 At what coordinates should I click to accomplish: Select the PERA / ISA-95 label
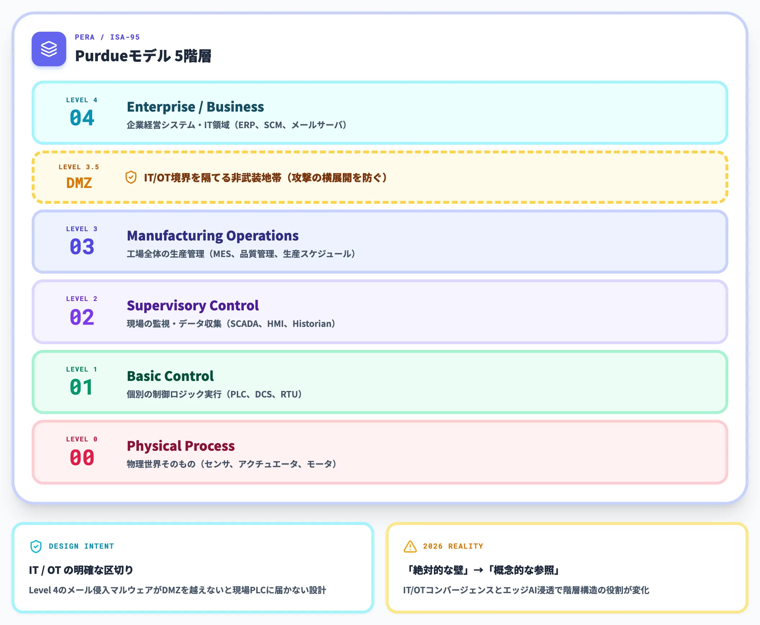pyautogui.click(x=107, y=37)
